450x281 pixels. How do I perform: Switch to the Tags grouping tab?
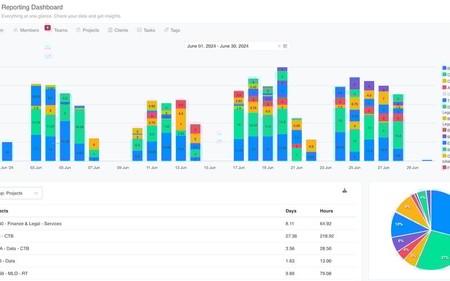pos(172,30)
